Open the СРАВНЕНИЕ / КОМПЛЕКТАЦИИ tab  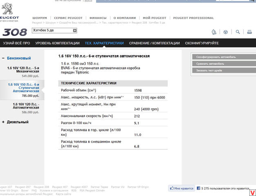coord(154,43)
